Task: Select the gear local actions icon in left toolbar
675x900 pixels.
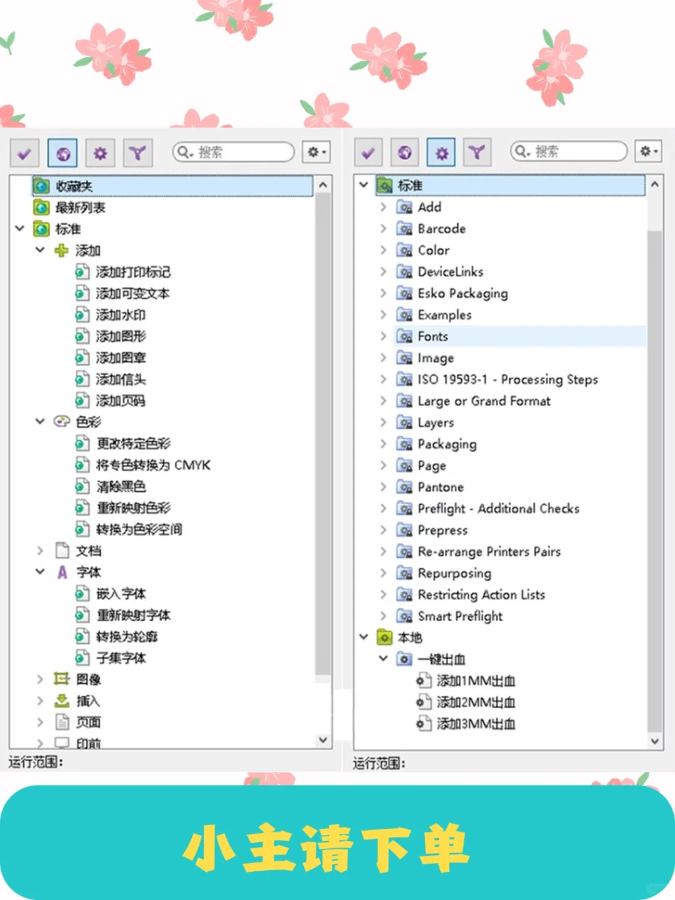Action: (99, 152)
